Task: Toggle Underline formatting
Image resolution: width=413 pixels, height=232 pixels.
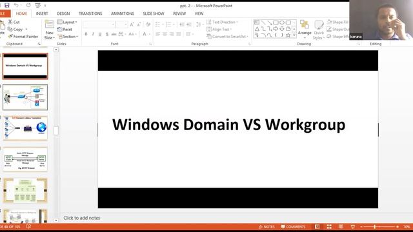Action: coord(100,34)
